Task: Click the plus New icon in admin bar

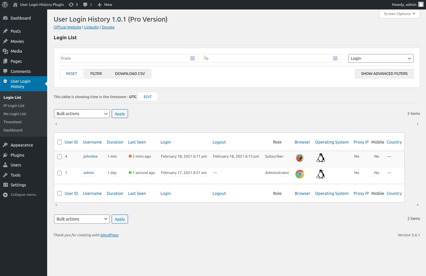Action: 100,5
